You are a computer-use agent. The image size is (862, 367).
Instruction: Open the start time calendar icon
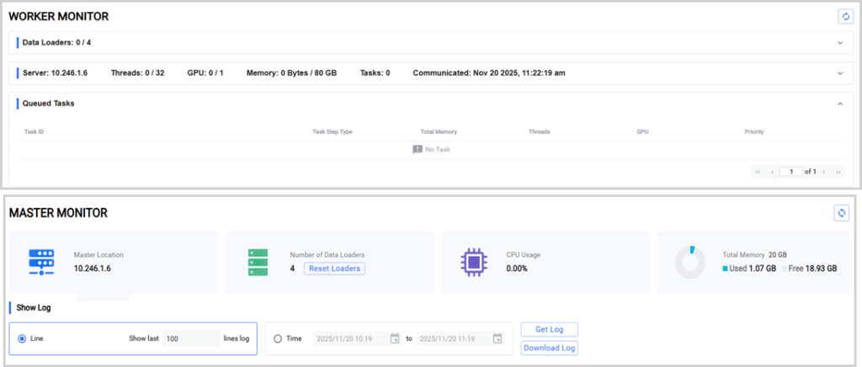click(395, 338)
